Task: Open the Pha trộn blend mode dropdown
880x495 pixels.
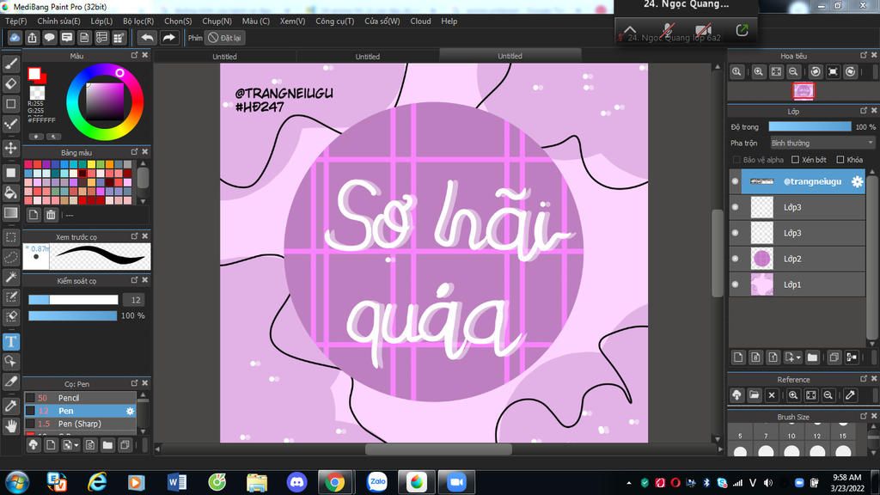Action: [x=822, y=144]
